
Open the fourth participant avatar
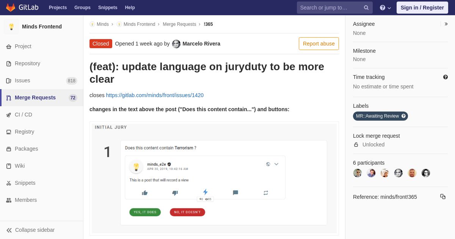399,173
